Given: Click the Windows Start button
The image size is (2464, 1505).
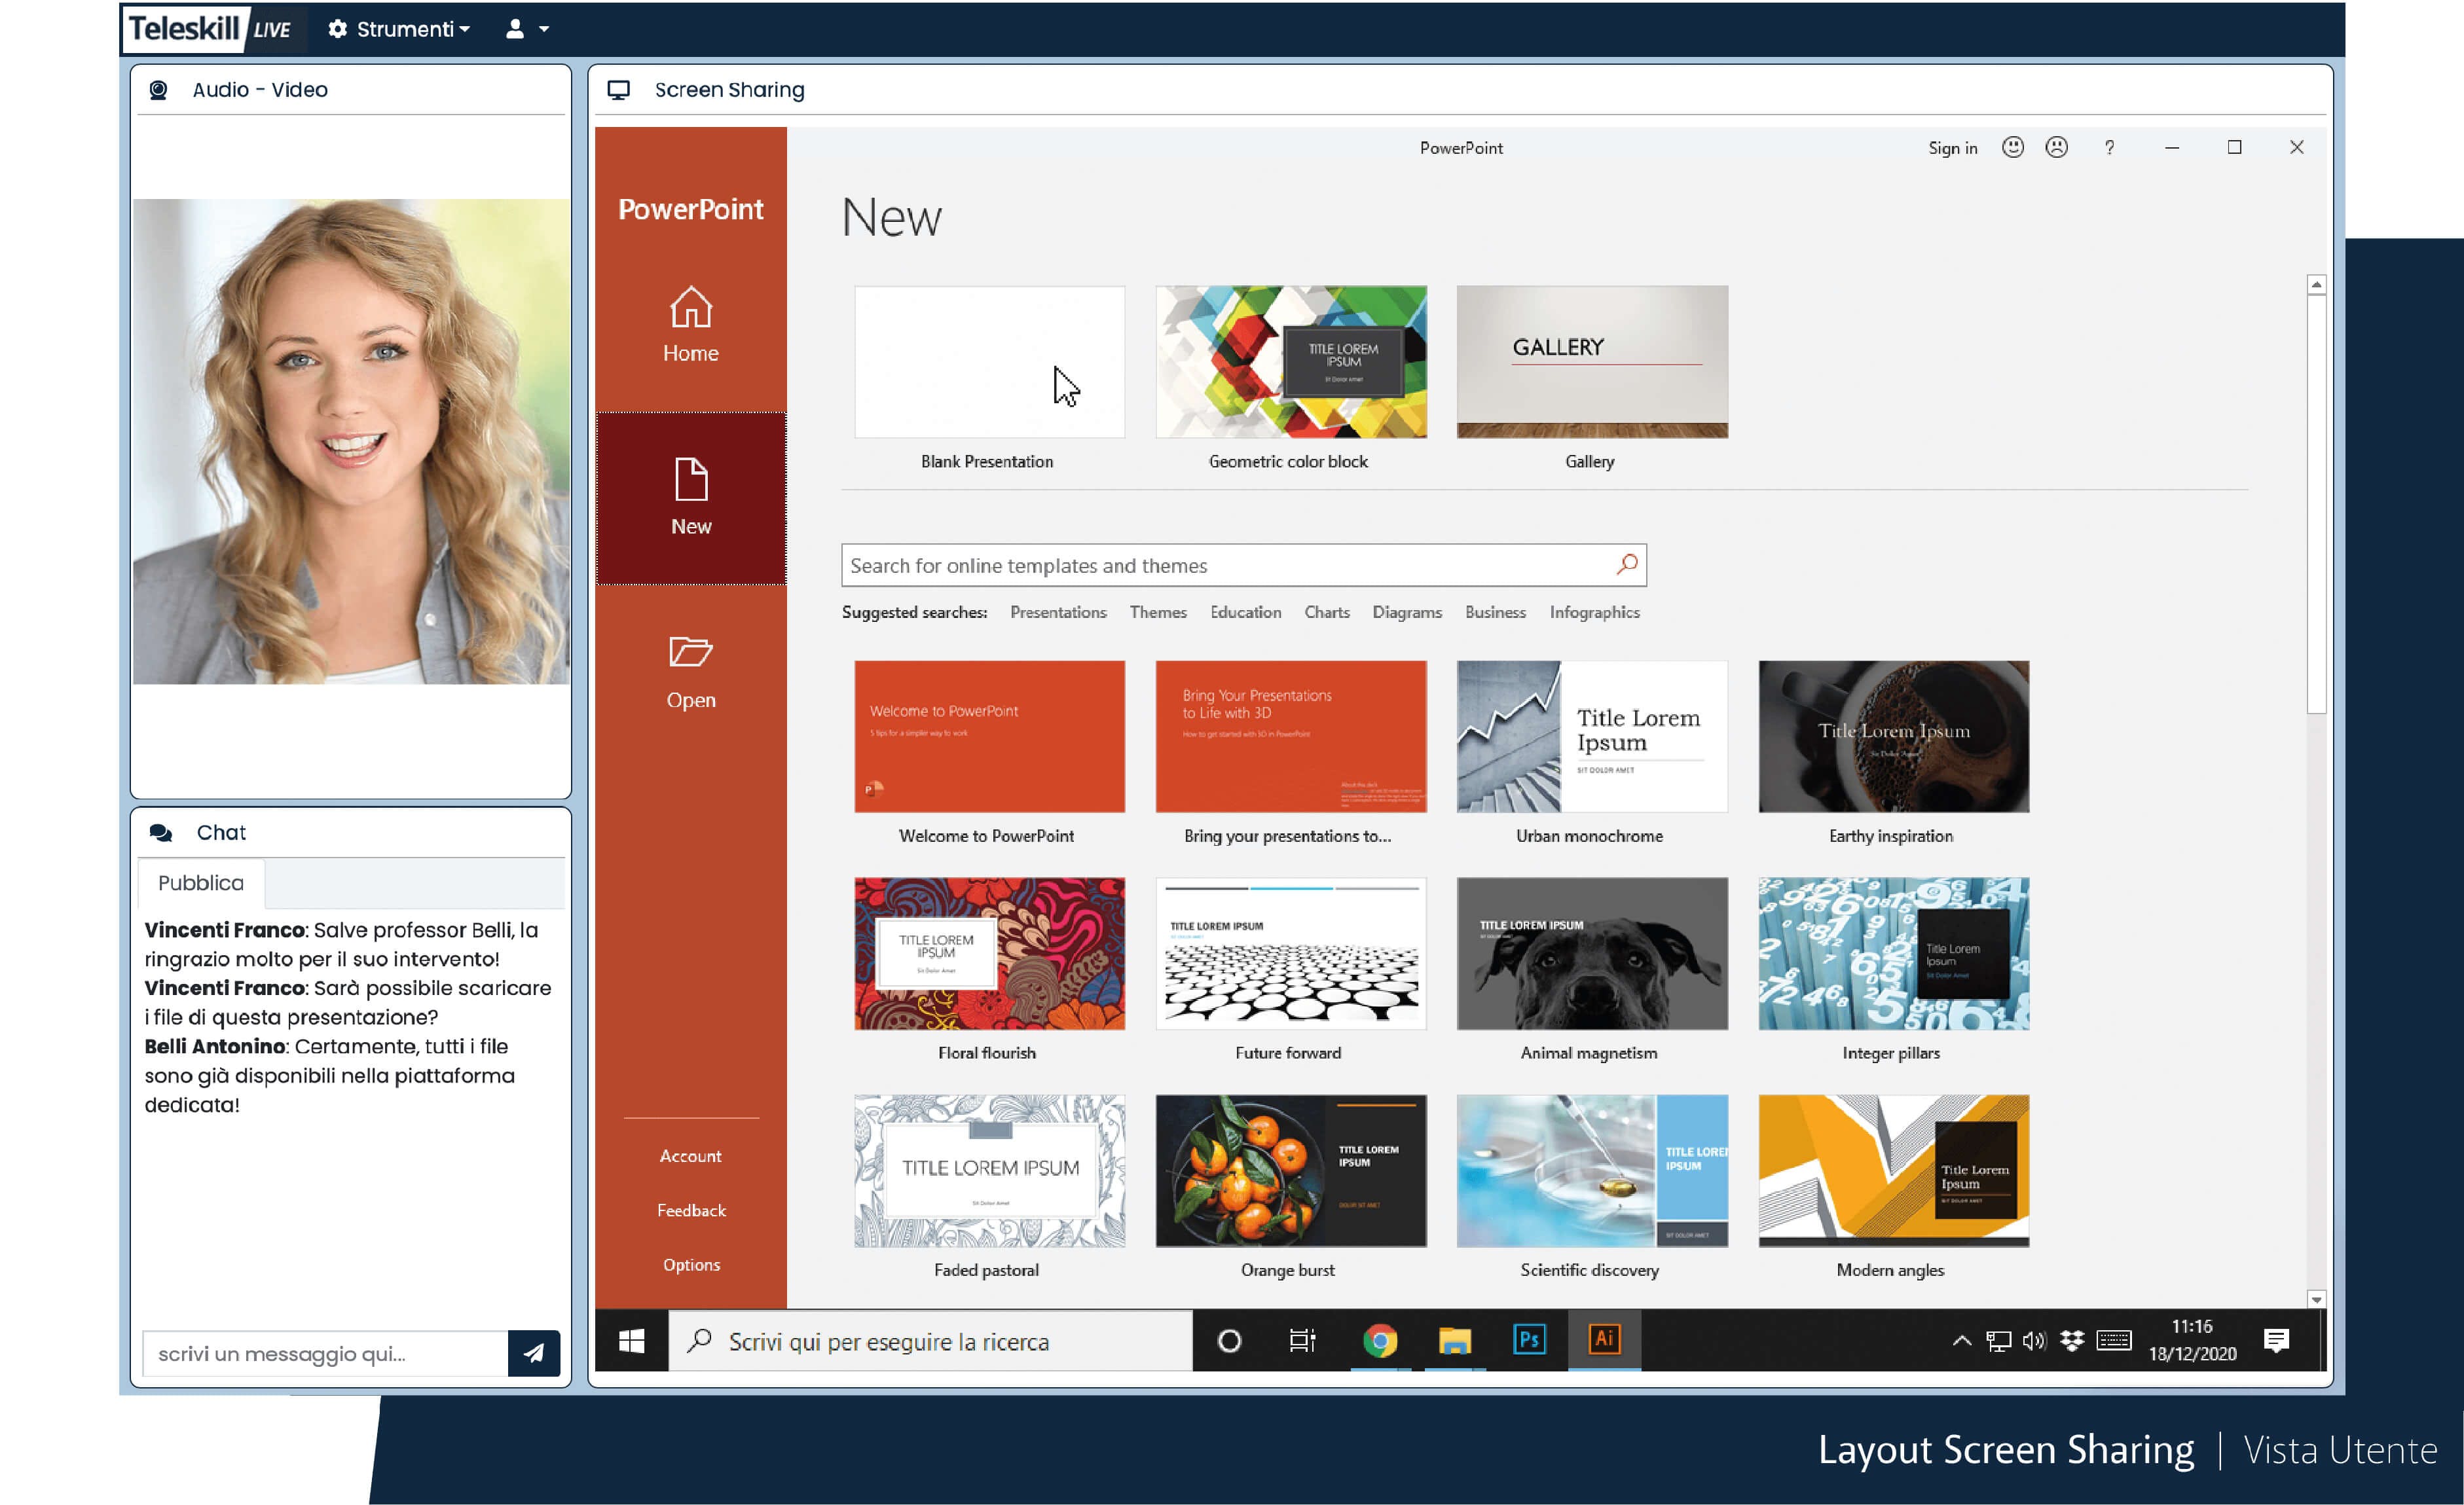Looking at the screenshot, I should click(x=632, y=1341).
